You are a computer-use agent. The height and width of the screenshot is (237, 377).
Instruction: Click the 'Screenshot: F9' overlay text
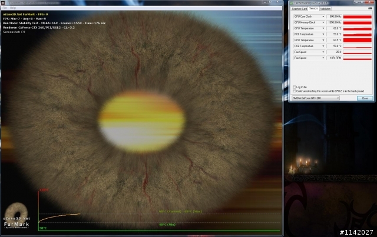pyautogui.click(x=14, y=32)
